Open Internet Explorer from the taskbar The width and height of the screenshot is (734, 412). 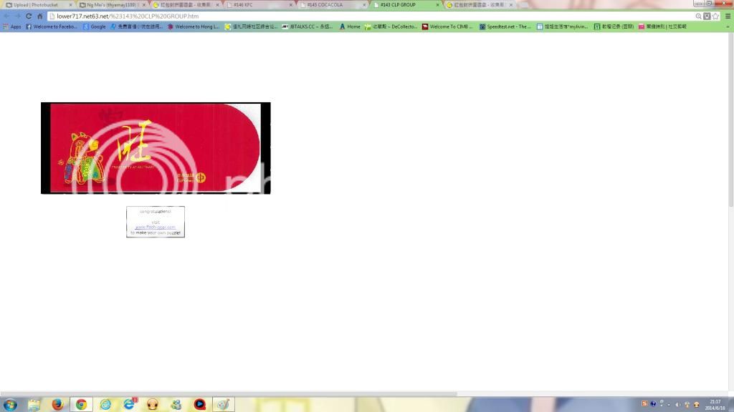[x=105, y=404]
